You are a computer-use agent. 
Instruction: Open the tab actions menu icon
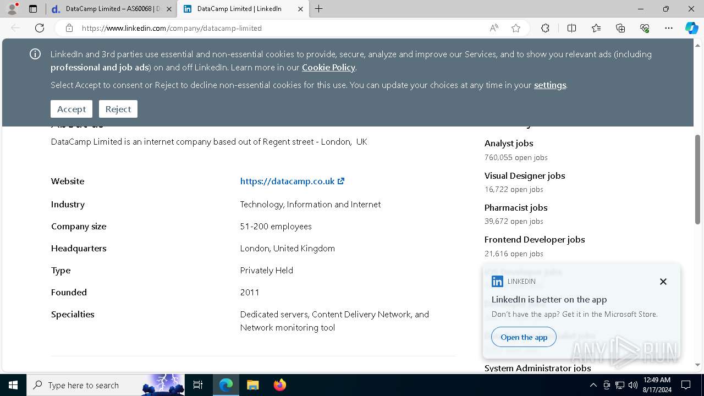(x=33, y=9)
